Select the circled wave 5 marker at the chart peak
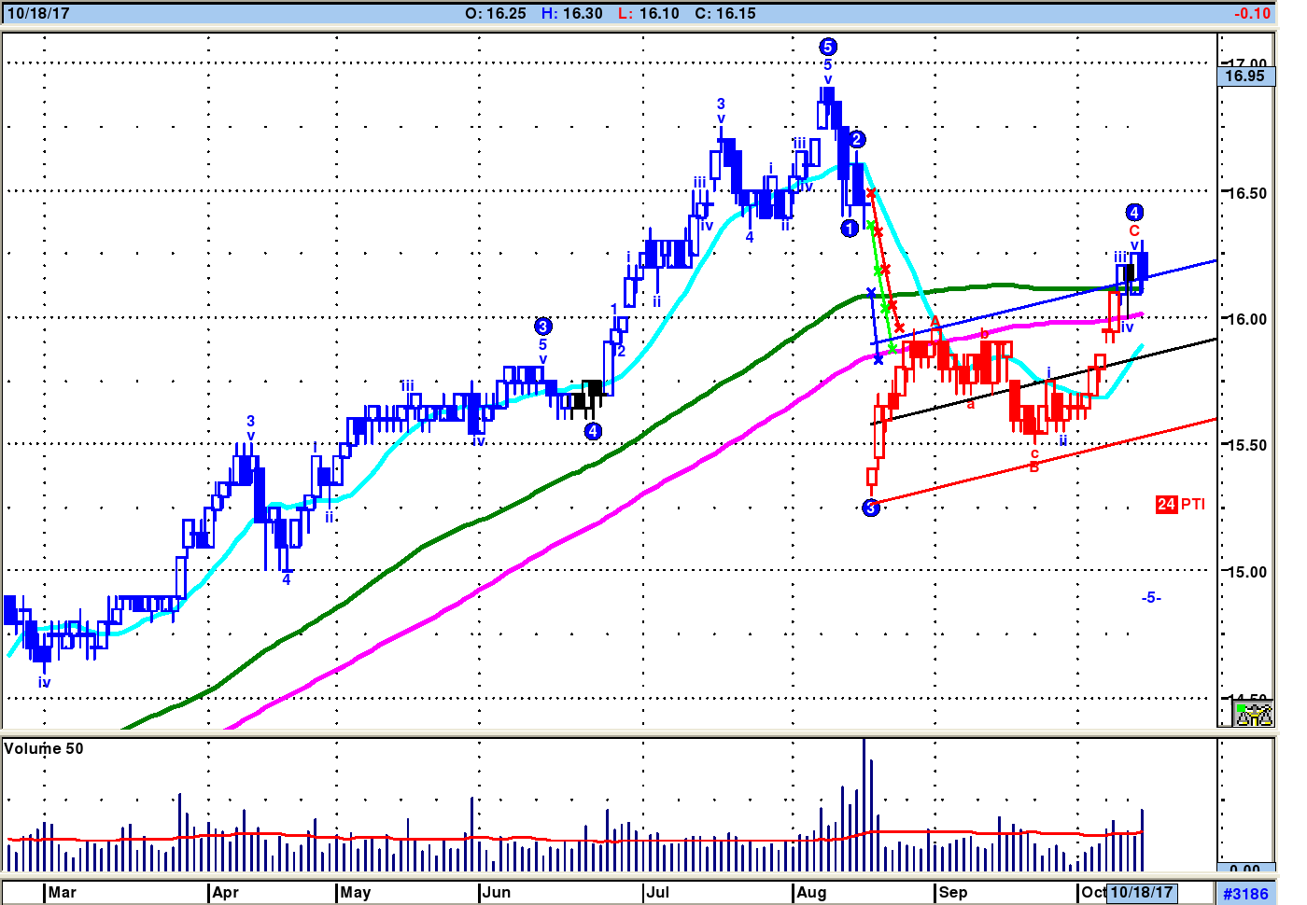Image resolution: width=1307 pixels, height=905 pixels. (827, 47)
